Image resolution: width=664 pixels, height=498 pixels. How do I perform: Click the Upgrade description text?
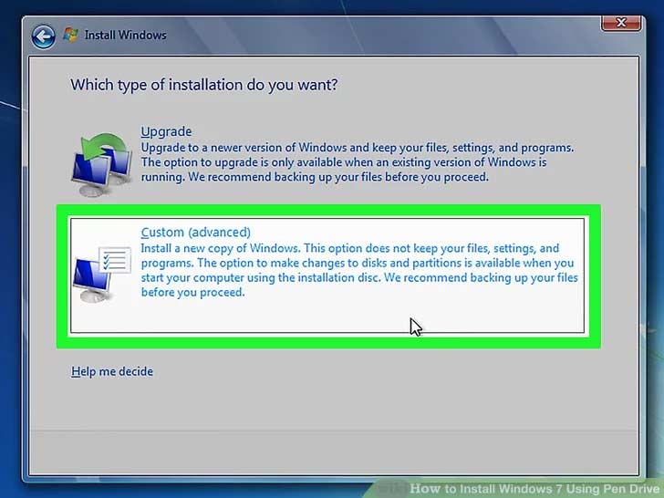tap(357, 162)
